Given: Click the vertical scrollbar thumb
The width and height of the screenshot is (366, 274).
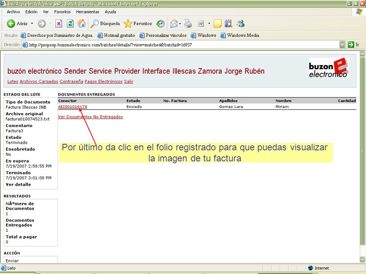Looking at the screenshot, I should point(362,151).
